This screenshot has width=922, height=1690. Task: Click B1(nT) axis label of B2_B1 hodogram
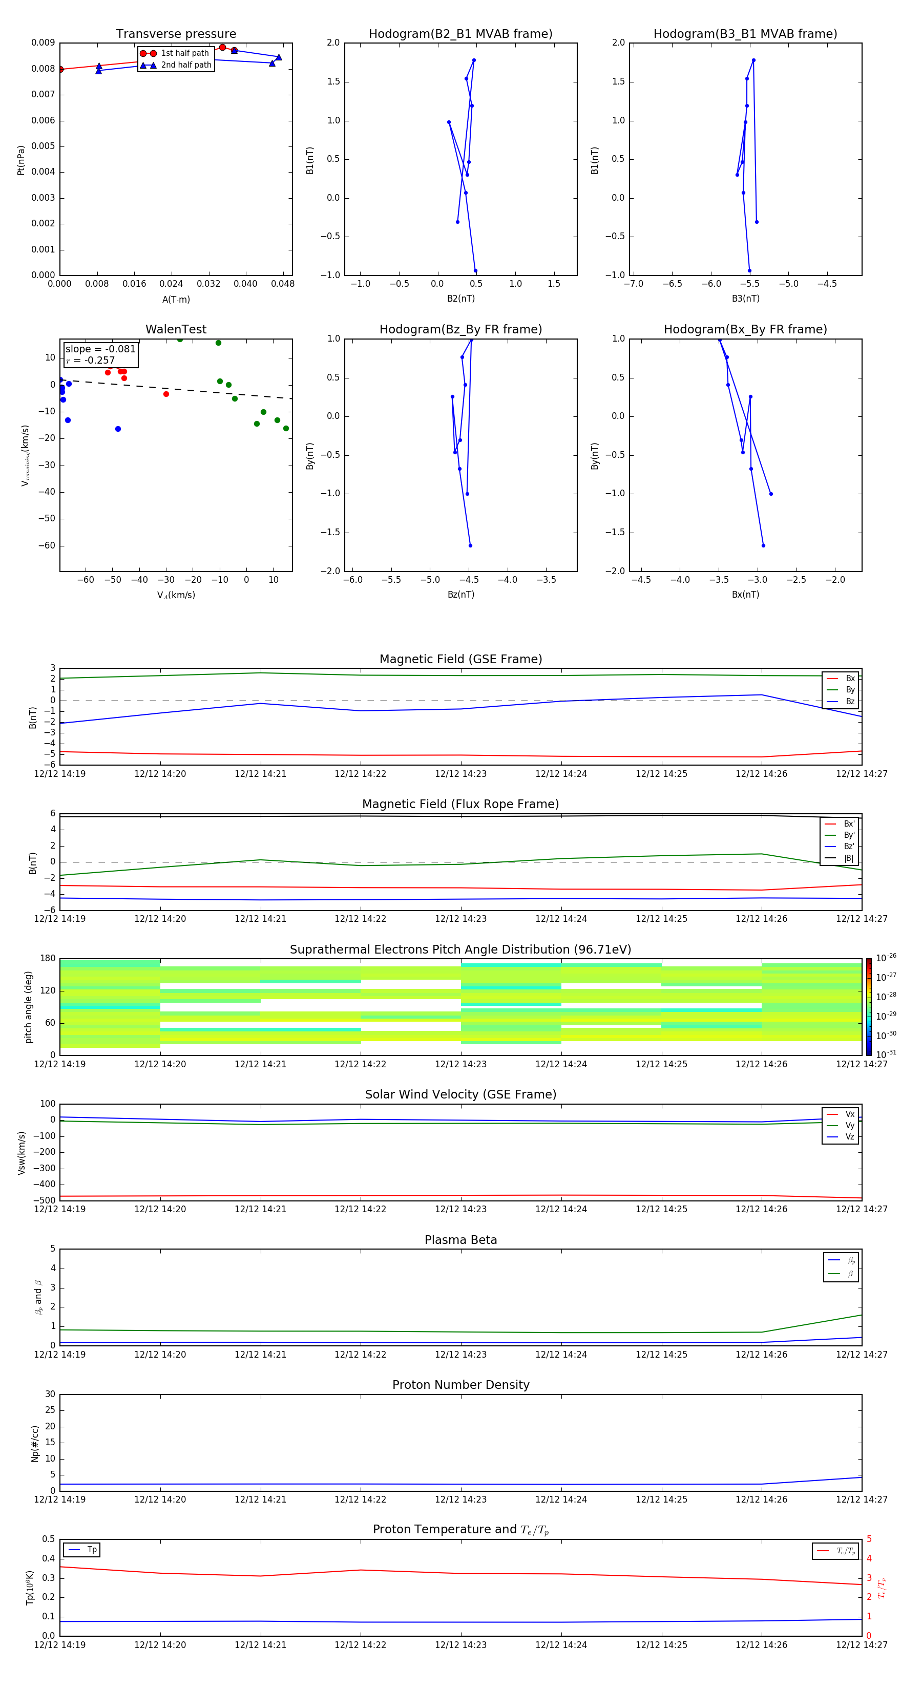point(310,160)
